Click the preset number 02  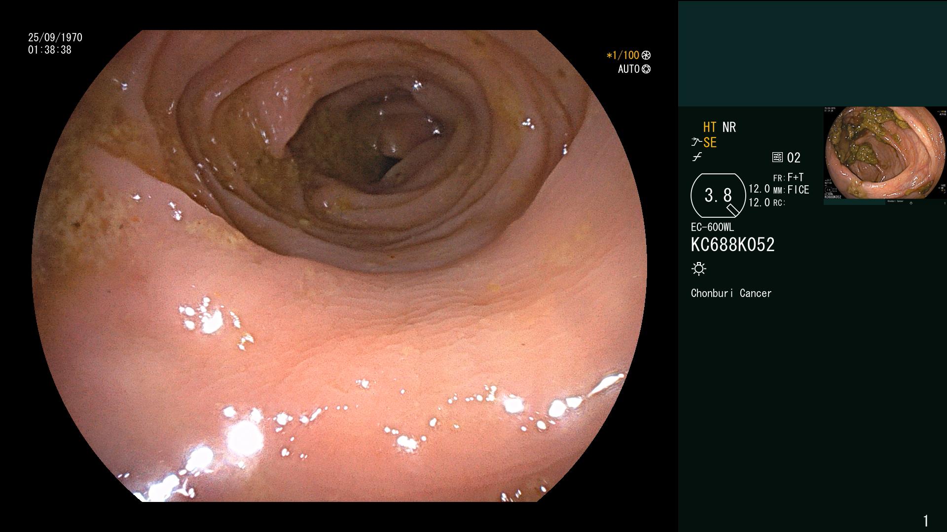794,158
